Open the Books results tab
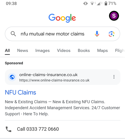This screenshot has width=125, height=139. pos(84,50)
